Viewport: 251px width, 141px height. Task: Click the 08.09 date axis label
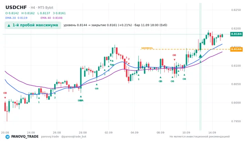click(160, 132)
